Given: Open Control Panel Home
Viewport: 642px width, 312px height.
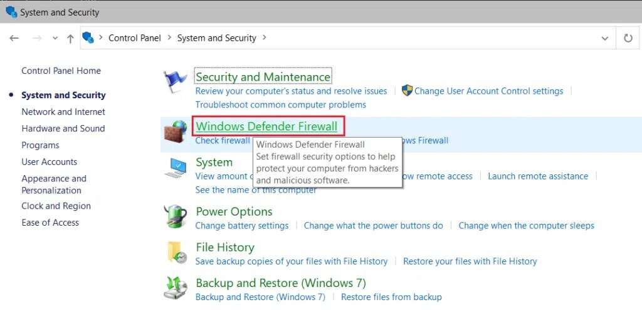Looking at the screenshot, I should click(x=61, y=71).
